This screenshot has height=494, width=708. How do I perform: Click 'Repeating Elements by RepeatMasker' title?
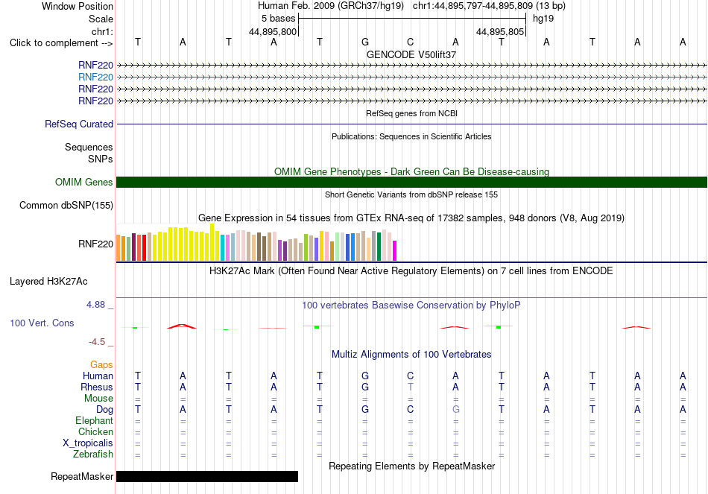coord(411,466)
